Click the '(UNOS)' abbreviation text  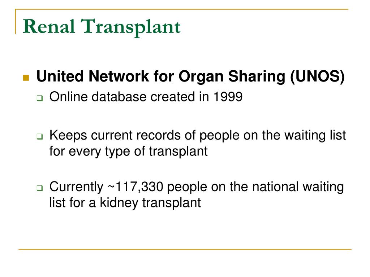tap(318, 77)
